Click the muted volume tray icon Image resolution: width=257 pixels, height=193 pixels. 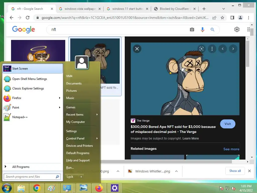[233, 188]
